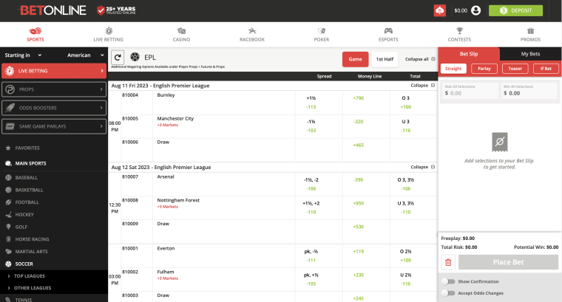Pick Manchester City spread -1½ -103

(311, 126)
